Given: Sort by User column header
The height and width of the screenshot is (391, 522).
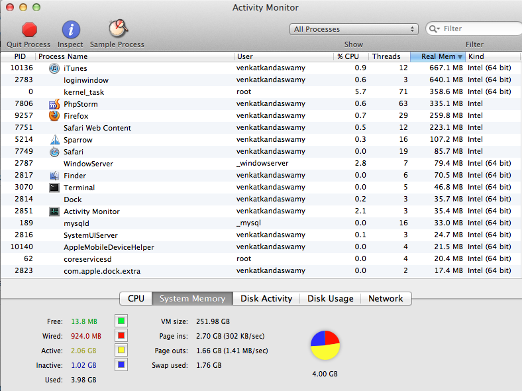Looking at the screenshot, I should (x=284, y=56).
